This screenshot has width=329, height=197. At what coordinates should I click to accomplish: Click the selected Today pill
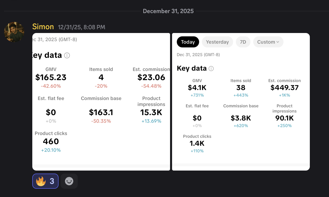[188, 42]
